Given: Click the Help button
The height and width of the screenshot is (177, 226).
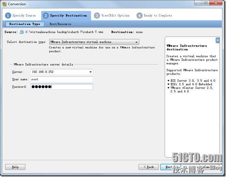Looking at the screenshot, I should pos(15,167).
